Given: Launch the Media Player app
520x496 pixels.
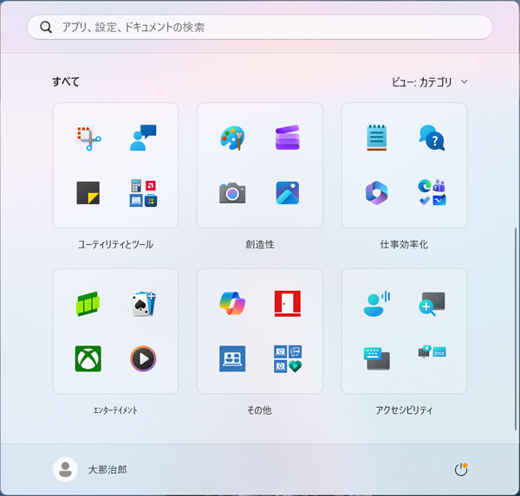Looking at the screenshot, I should click(x=143, y=359).
